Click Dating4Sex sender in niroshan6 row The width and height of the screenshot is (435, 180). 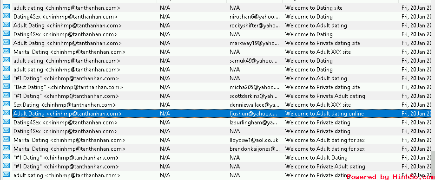66,17
